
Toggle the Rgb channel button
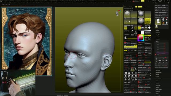[125, 7]
